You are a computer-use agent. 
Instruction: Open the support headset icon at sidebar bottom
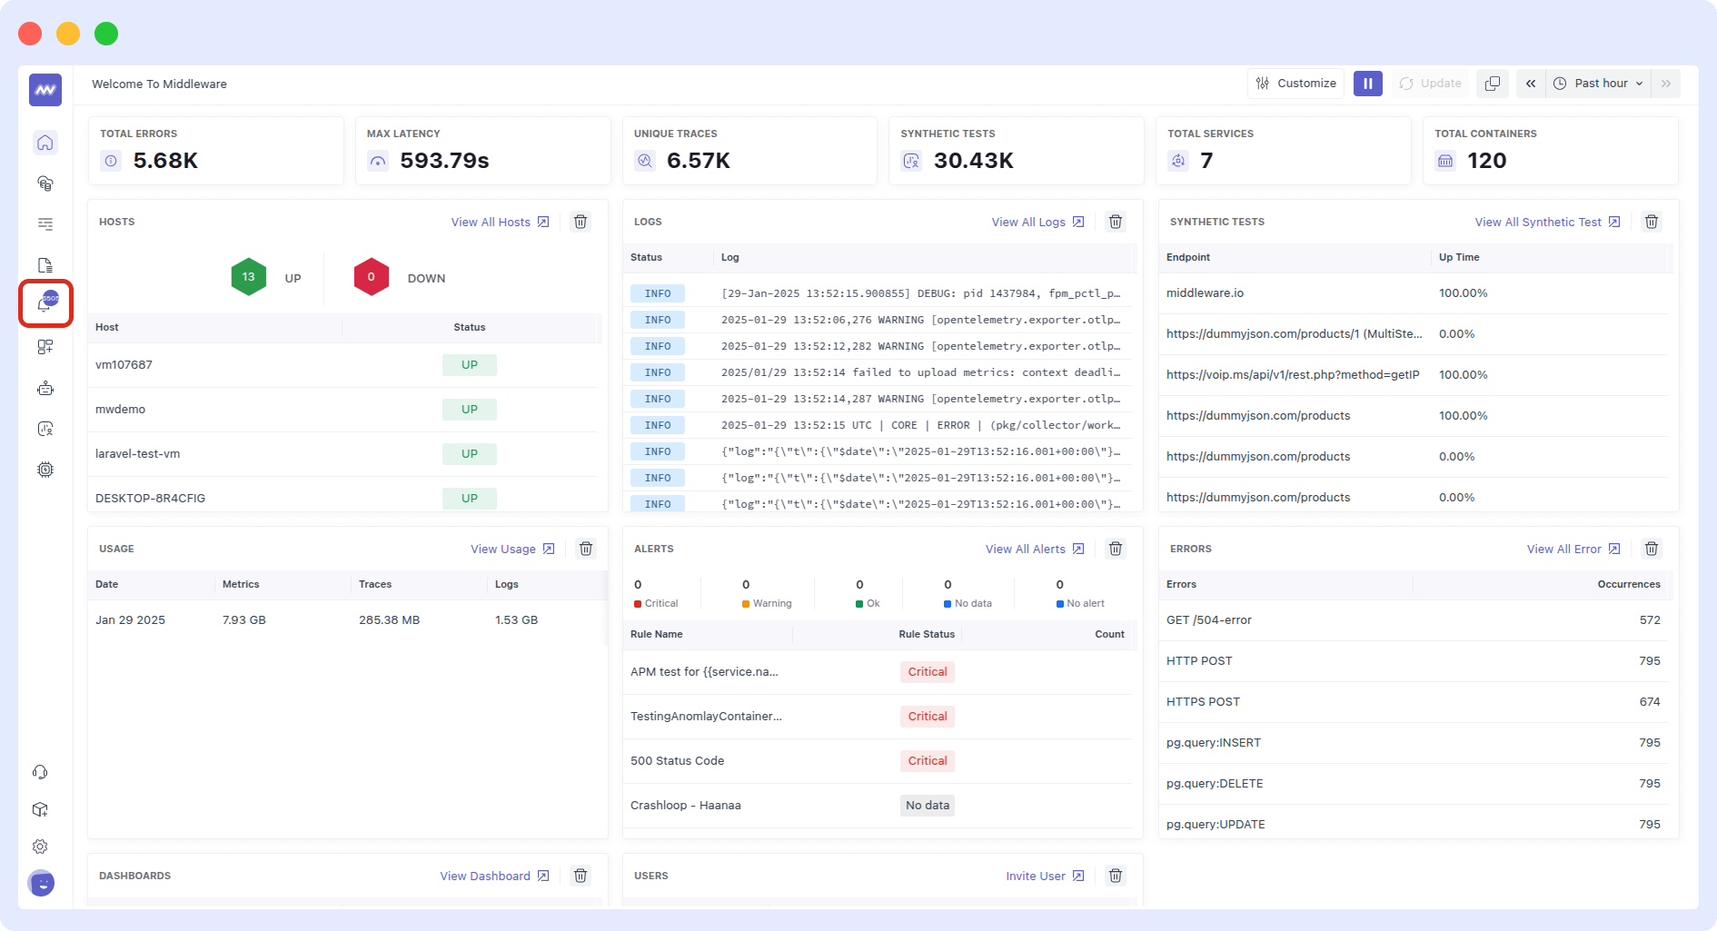click(x=40, y=771)
